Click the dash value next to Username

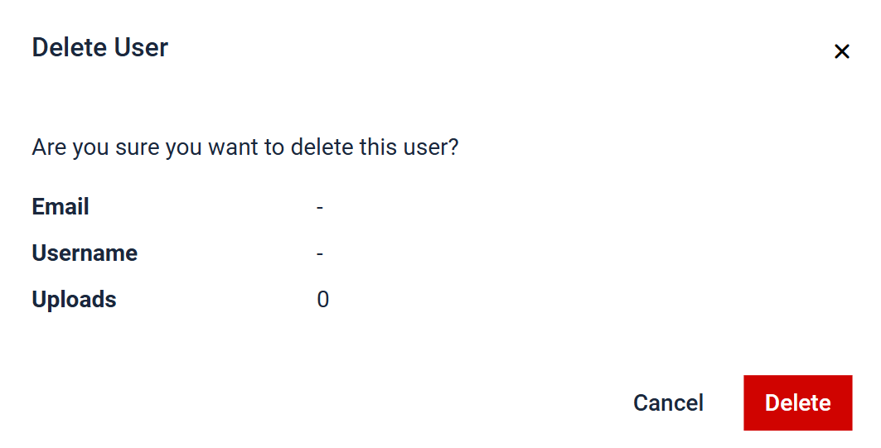(320, 253)
